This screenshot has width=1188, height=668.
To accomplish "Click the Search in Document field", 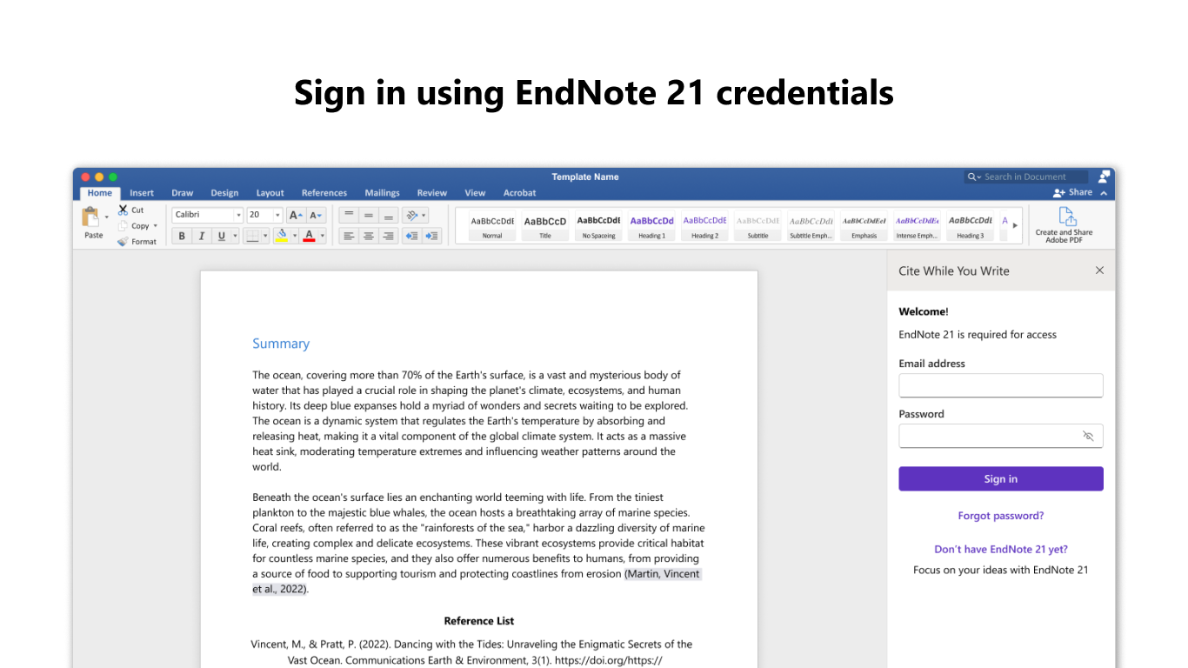I will click(1027, 177).
